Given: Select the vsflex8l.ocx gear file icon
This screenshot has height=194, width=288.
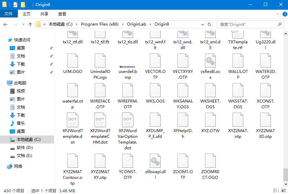Looking at the screenshot, I should pyautogui.click(x=210, y=61).
